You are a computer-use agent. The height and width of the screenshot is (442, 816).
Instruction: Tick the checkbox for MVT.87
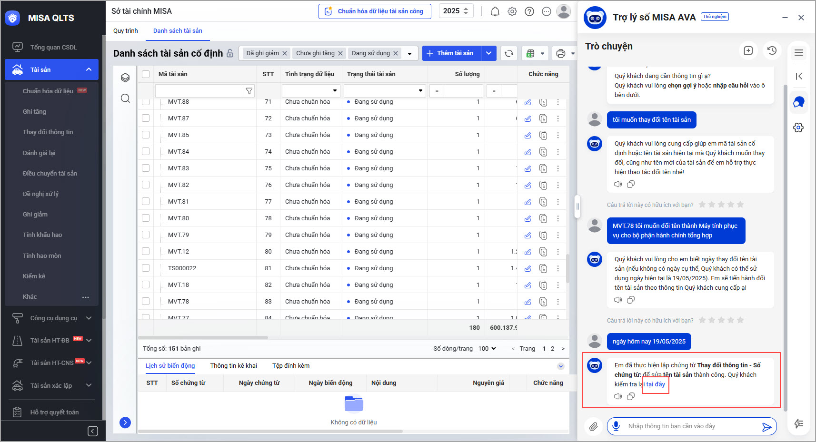click(x=146, y=118)
